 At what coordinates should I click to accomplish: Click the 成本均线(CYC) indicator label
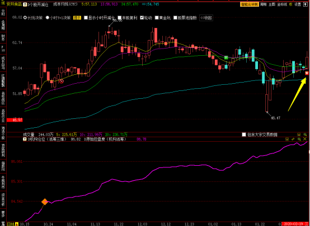tap(65, 4)
